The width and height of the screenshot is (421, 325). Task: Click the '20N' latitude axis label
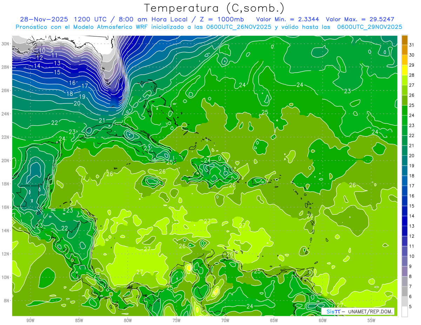[x=6, y=160]
